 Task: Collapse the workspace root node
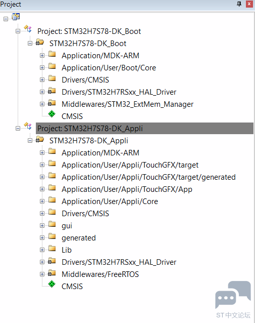(6, 19)
